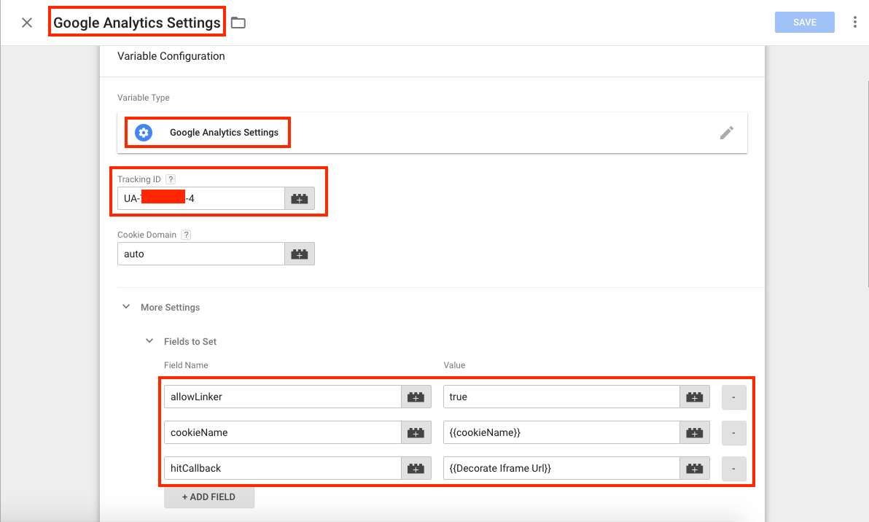Image resolution: width=869 pixels, height=522 pixels.
Task: Rename the Google Analytics Settings title
Action: coord(137,23)
